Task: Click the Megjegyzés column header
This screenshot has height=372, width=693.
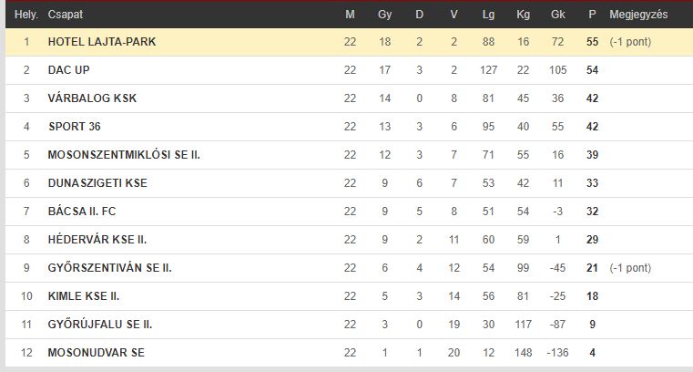Action: click(638, 15)
